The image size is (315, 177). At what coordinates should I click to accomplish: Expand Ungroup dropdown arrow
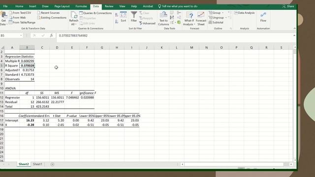coord(226,18)
